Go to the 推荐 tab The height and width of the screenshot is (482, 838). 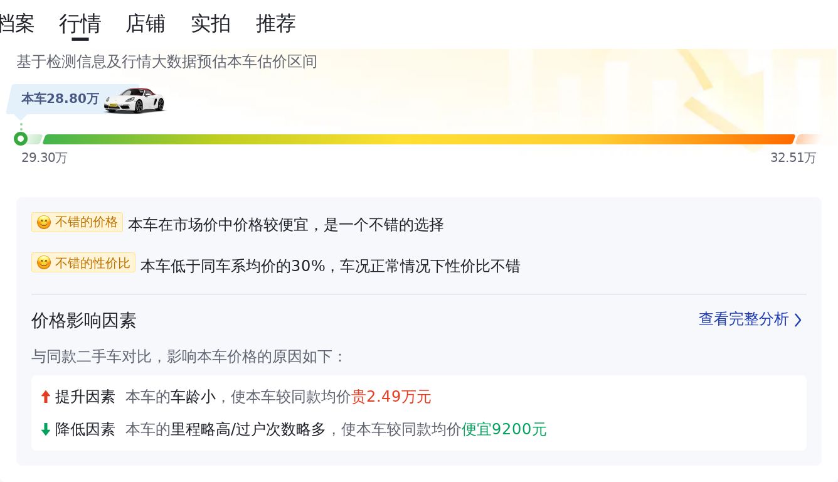click(x=276, y=24)
